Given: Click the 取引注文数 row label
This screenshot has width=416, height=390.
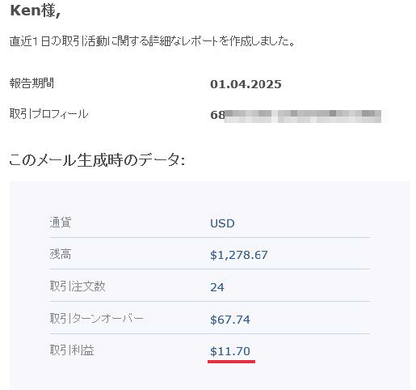Looking at the screenshot, I should (78, 286).
